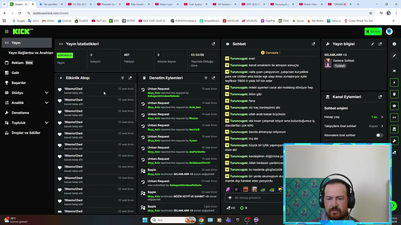Open the profile avatar in top right
Image resolution: width=401 pixels, height=225 pixels.
click(389, 32)
